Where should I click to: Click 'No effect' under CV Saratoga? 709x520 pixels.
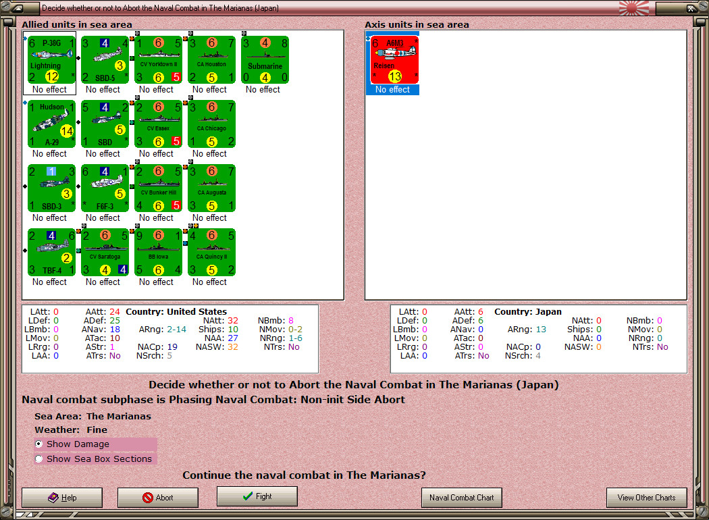click(x=103, y=282)
